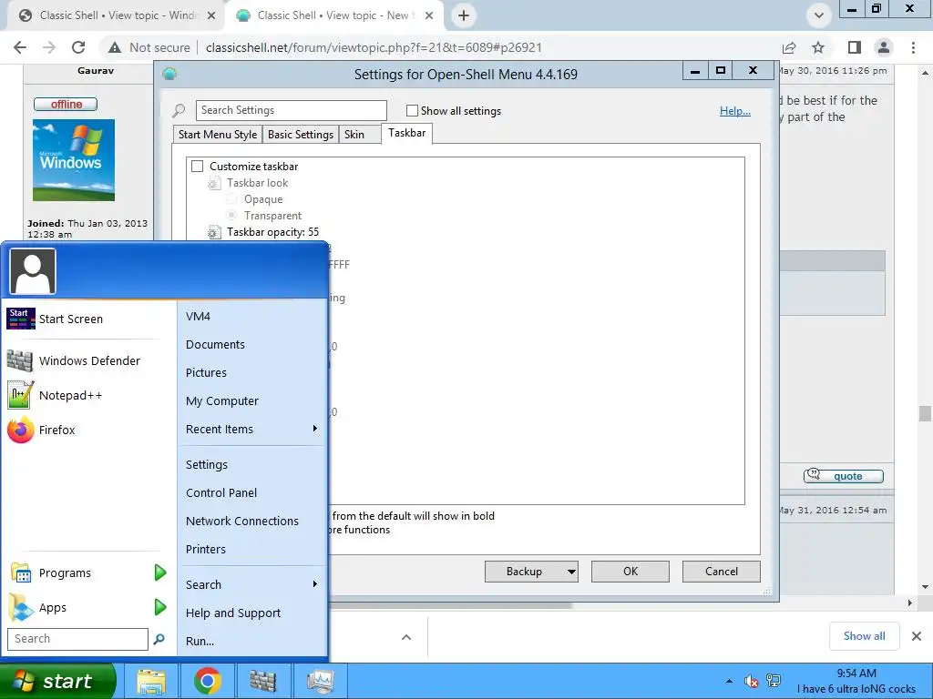Open My Computer menu entry
Viewport: 933px width, 699px height.
coord(222,401)
